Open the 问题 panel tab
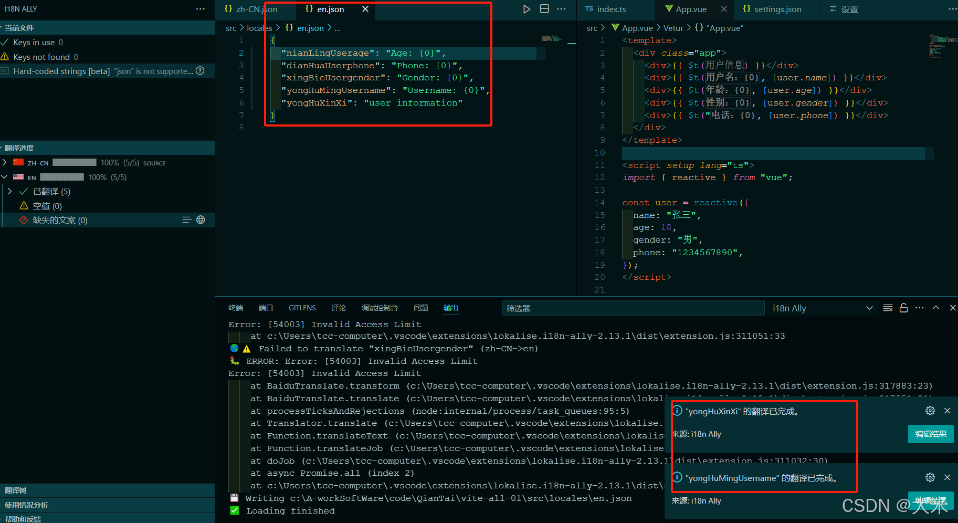 tap(420, 308)
